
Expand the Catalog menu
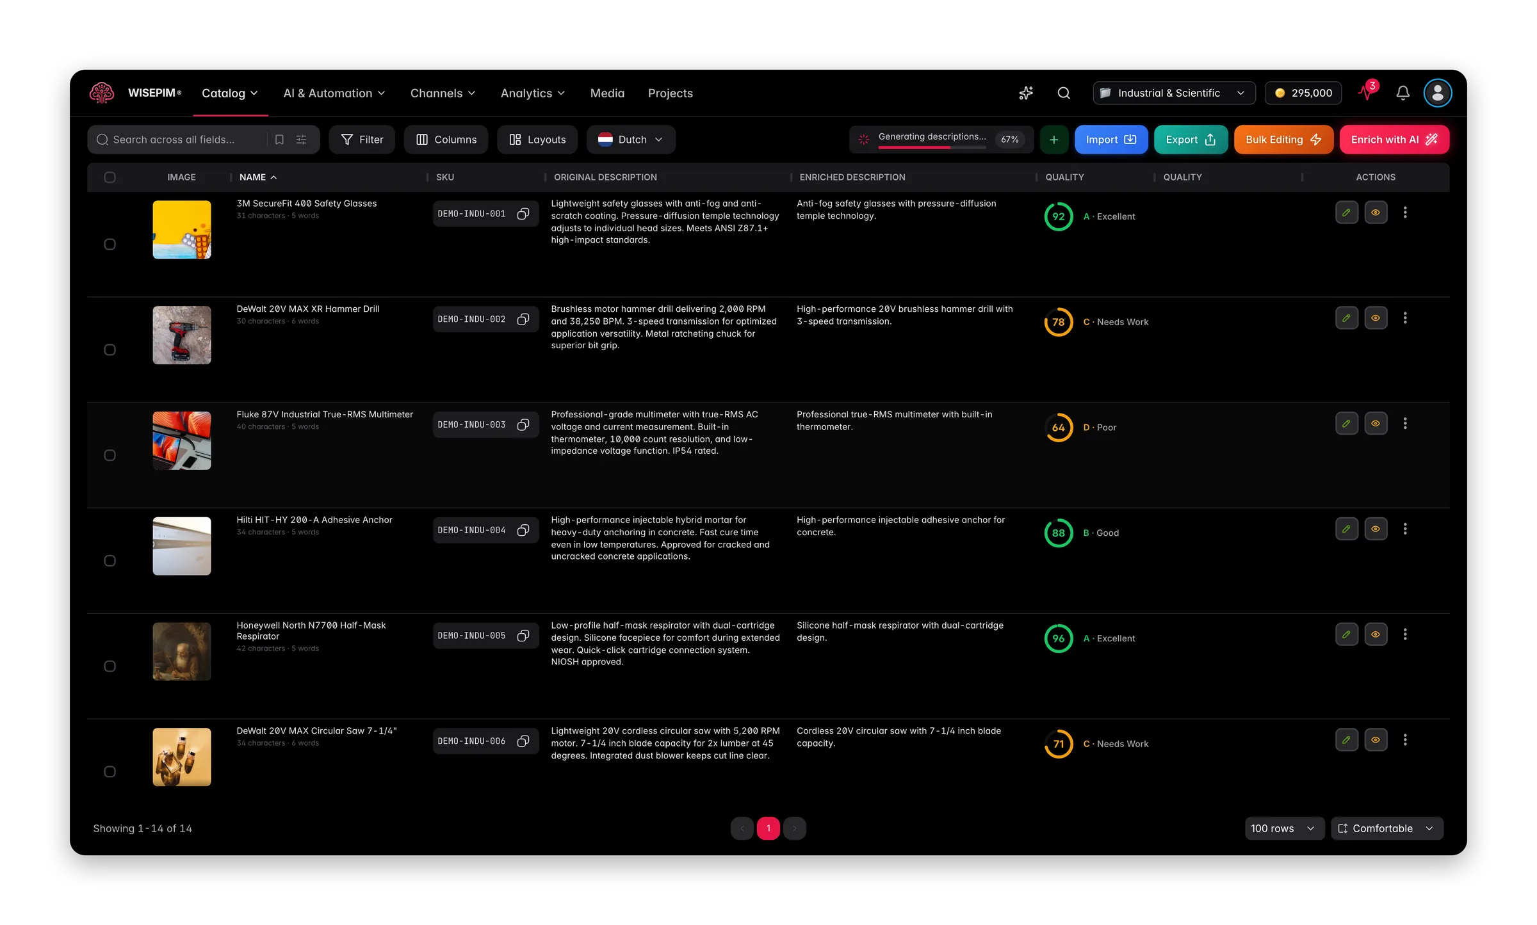[230, 93]
